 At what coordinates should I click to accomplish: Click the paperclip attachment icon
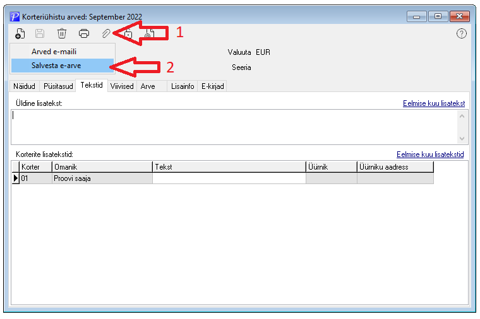pos(106,33)
